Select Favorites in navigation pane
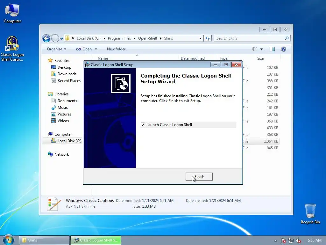 (62, 61)
